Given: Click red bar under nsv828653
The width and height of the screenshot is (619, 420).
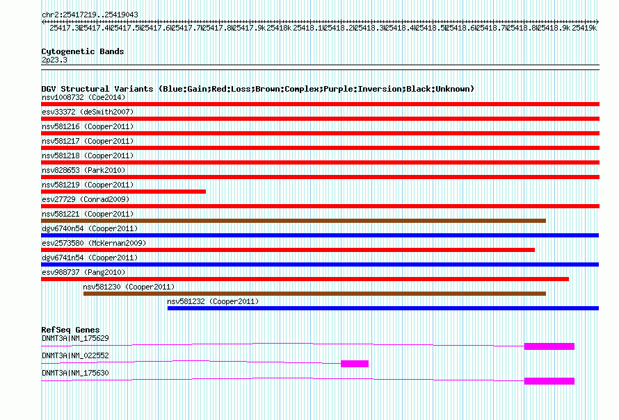Looking at the screenshot, I should [320, 177].
